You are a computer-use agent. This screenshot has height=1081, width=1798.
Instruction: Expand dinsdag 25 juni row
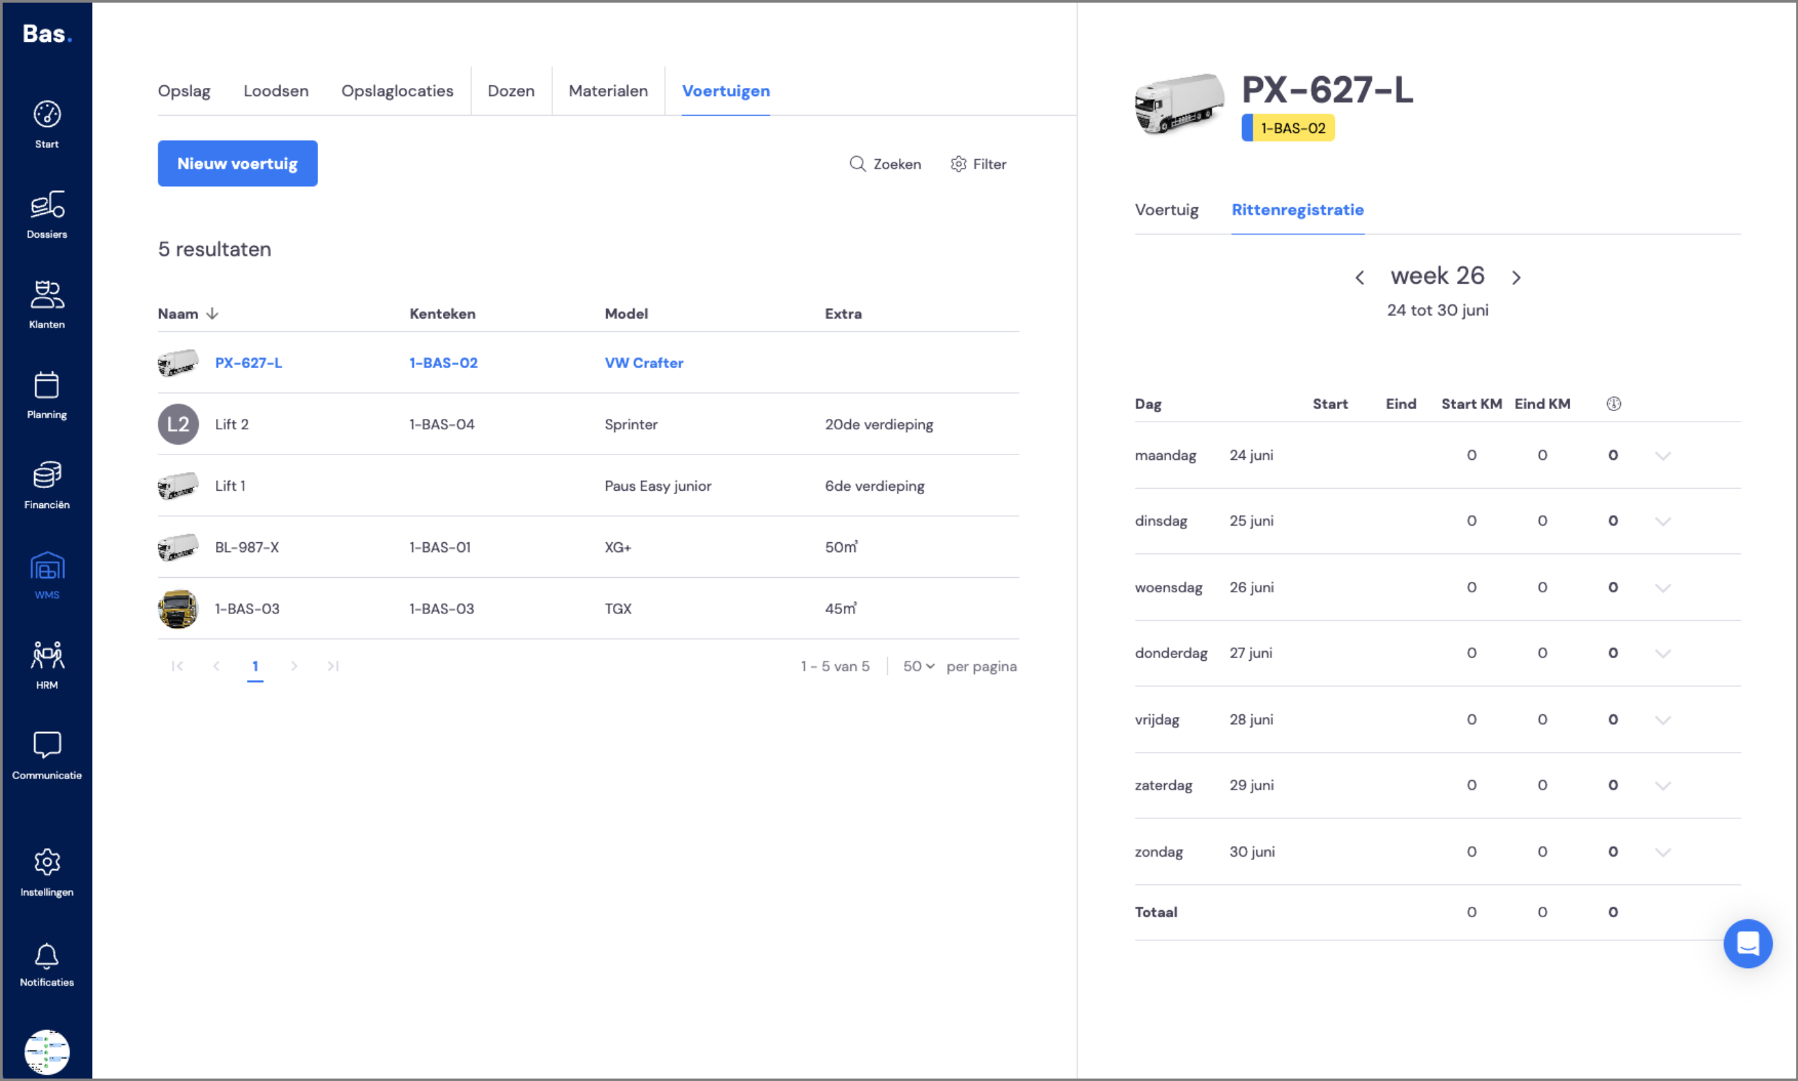point(1663,521)
